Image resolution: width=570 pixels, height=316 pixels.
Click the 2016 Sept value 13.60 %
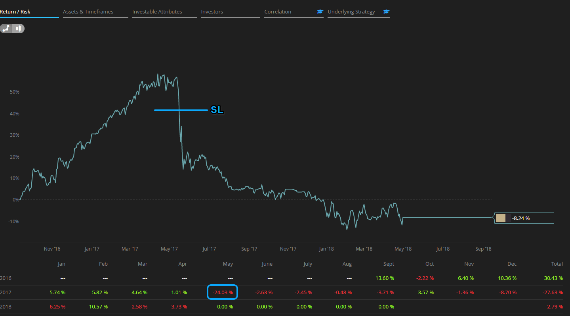coord(385,278)
